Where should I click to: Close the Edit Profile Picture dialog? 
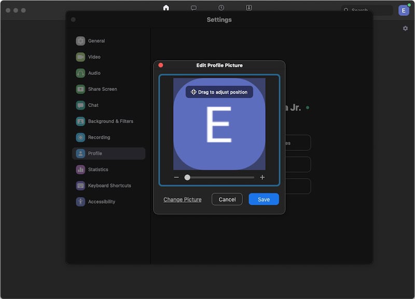[161, 65]
